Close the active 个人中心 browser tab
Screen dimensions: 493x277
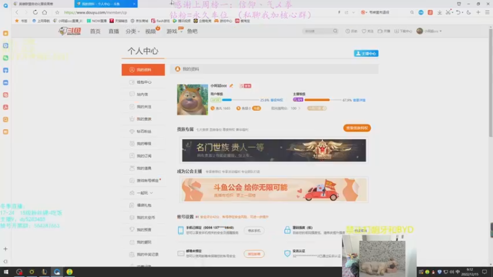[134, 4]
